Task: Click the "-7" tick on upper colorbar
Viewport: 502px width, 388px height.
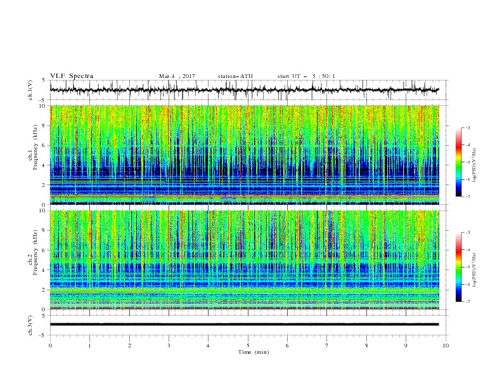Action: coord(468,197)
